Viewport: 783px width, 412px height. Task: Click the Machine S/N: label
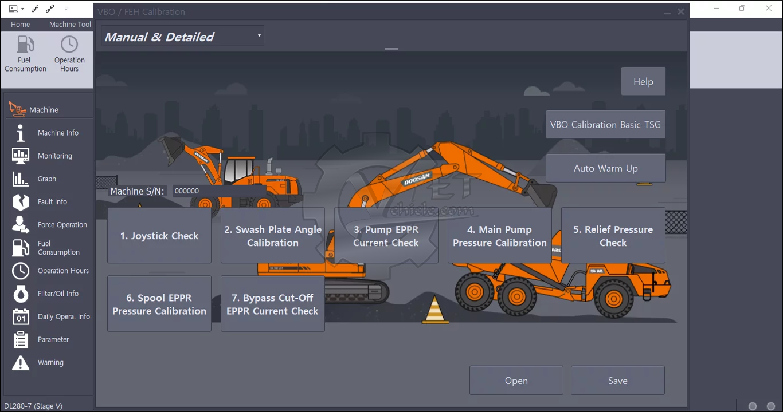(x=138, y=191)
